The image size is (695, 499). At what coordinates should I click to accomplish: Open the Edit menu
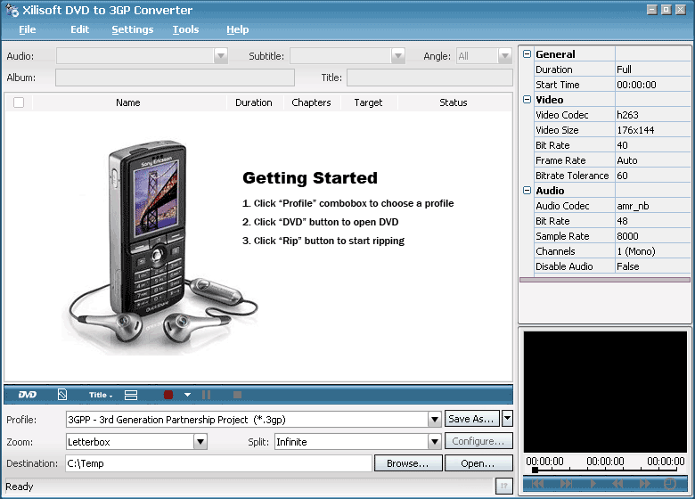80,29
